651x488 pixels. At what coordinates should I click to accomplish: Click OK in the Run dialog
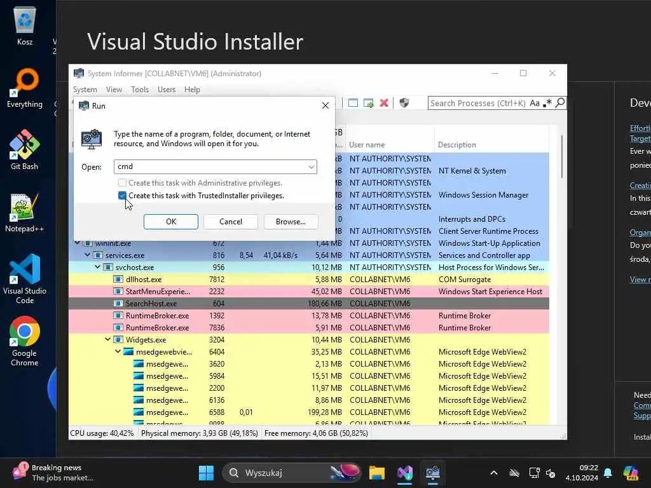(x=171, y=222)
